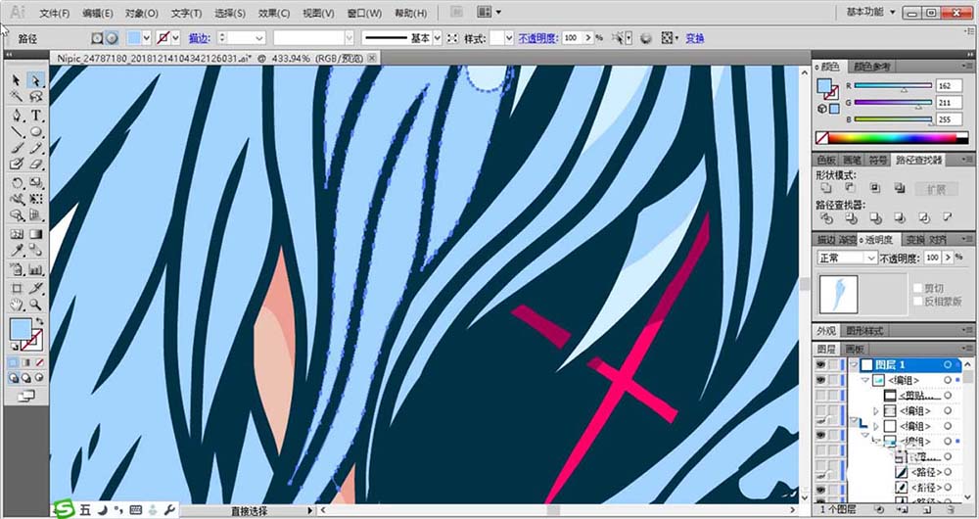
Task: Select the Blend tool
Action: pos(35,251)
